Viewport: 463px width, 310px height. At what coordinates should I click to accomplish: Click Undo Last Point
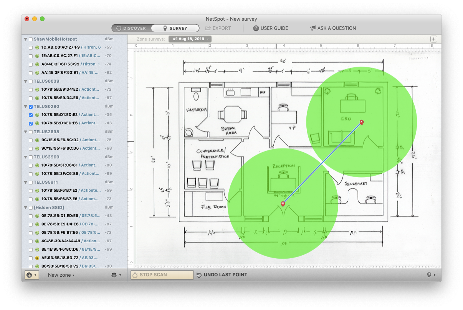(222, 275)
